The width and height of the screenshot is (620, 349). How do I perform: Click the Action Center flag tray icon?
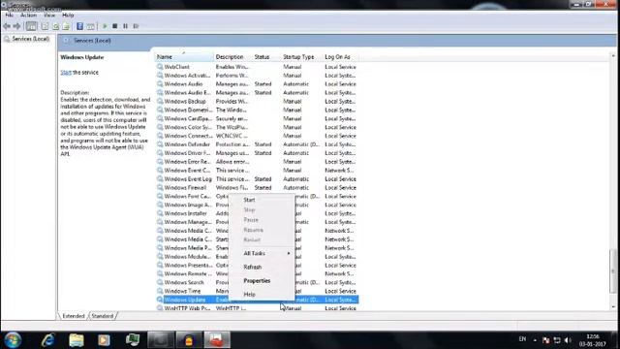pos(546,340)
